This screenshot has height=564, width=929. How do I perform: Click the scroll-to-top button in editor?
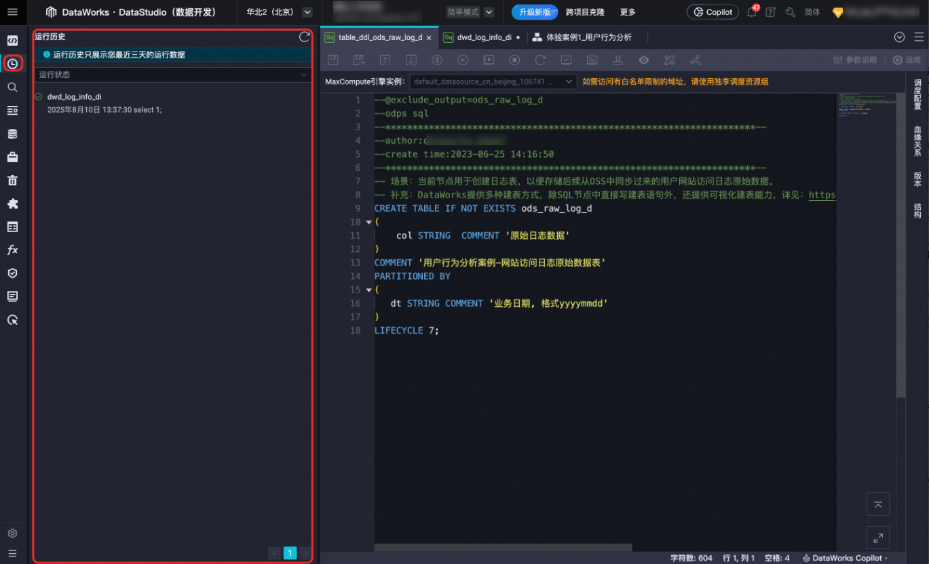877,504
